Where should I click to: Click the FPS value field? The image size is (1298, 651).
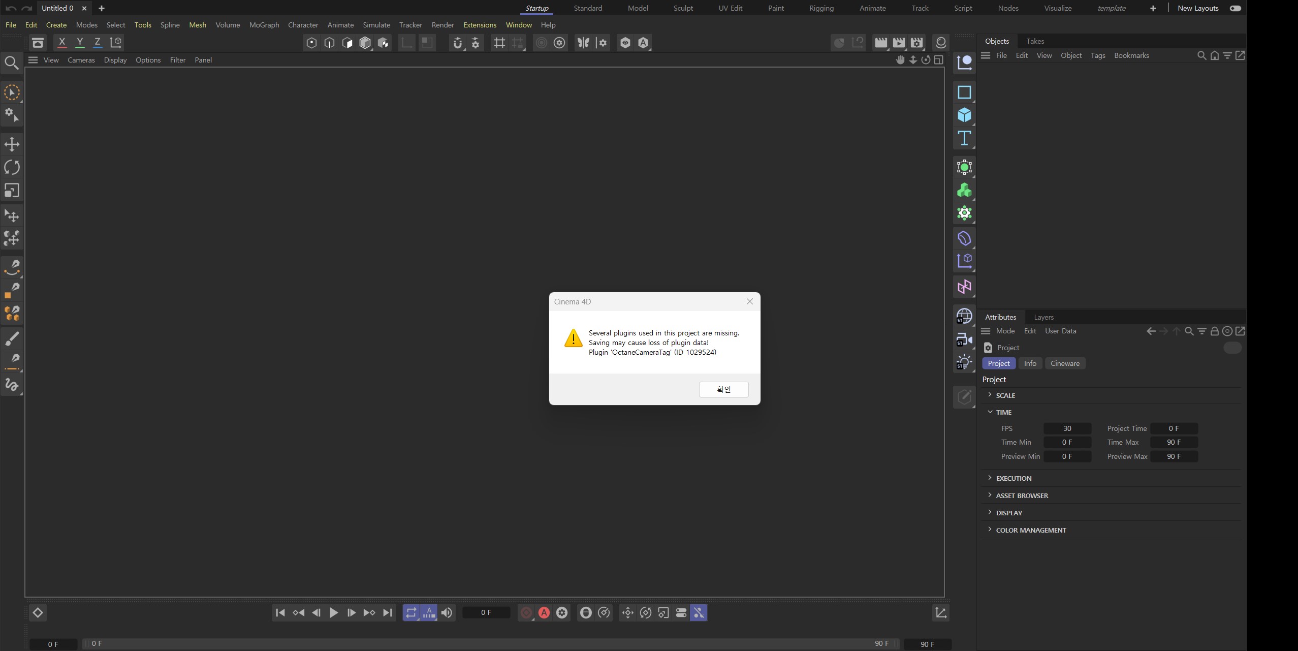pos(1067,428)
